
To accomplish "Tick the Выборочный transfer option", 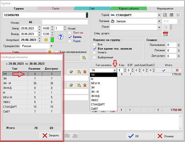I will [x=95, y=57].
